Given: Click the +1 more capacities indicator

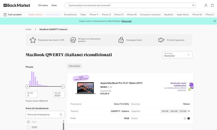Looking at the screenshot, I should tap(189, 111).
